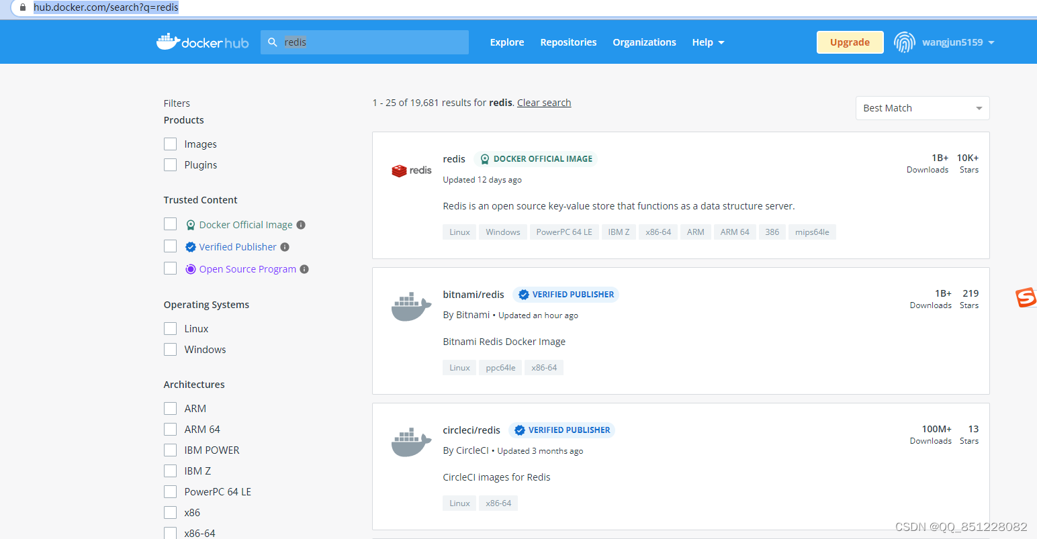Open the wangjun5159 account dropdown
Screen dimensions: 1037x539
(x=958, y=42)
